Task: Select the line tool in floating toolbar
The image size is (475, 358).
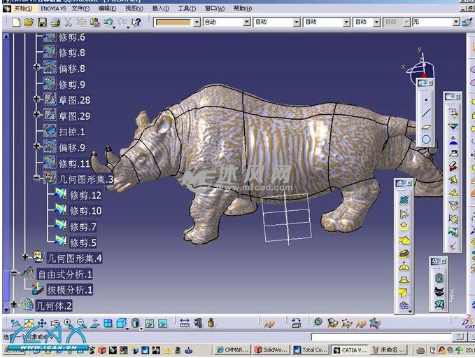Action: pyautogui.click(x=425, y=113)
